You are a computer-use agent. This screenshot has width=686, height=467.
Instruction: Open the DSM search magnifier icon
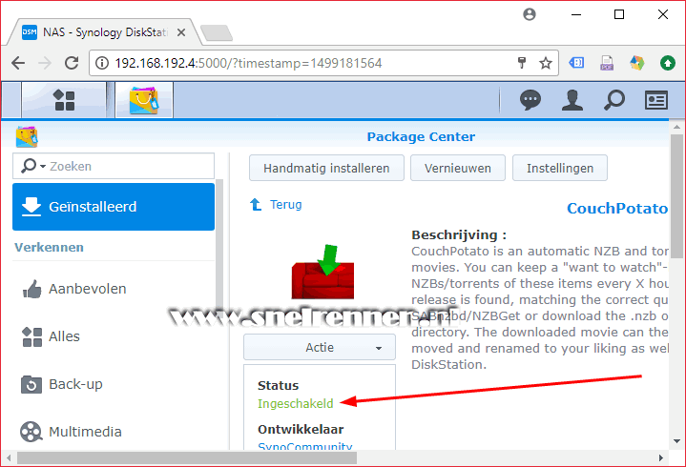[x=613, y=100]
